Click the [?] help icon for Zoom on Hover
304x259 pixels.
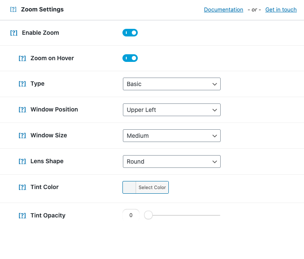pyautogui.click(x=22, y=58)
